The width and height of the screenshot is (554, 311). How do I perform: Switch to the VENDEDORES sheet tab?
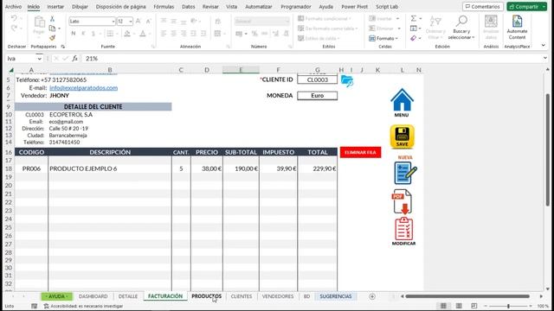pyautogui.click(x=278, y=296)
